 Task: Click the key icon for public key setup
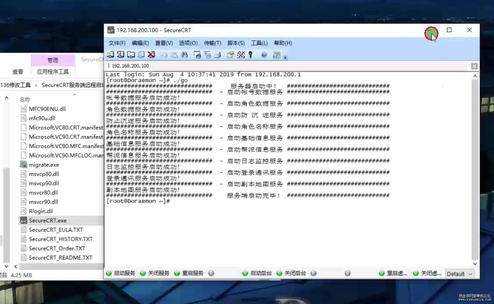click(251, 55)
